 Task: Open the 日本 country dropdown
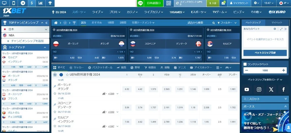(x=25, y=29)
